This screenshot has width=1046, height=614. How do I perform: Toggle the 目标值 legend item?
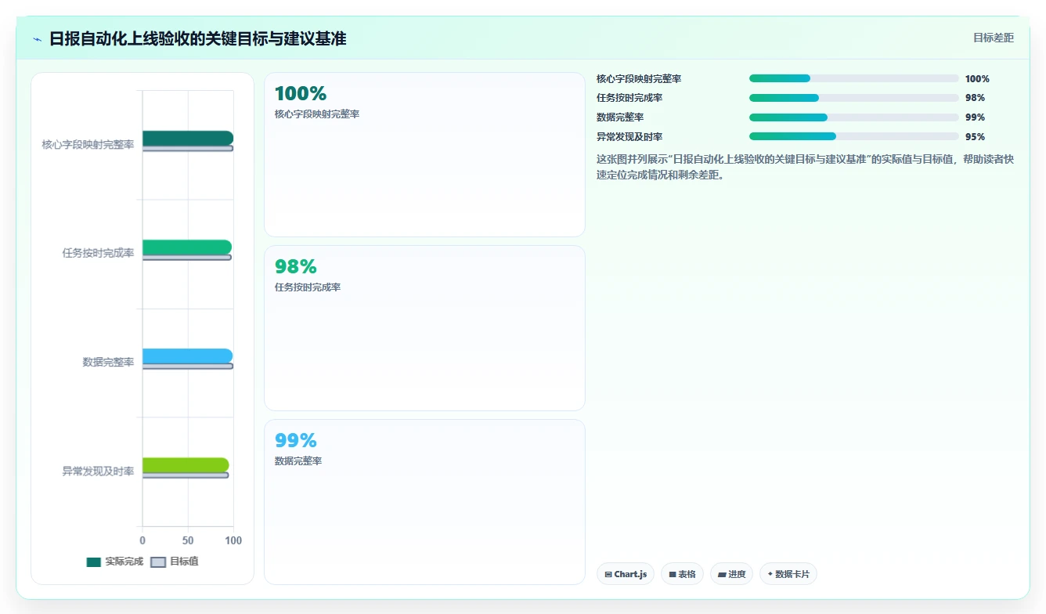click(174, 562)
